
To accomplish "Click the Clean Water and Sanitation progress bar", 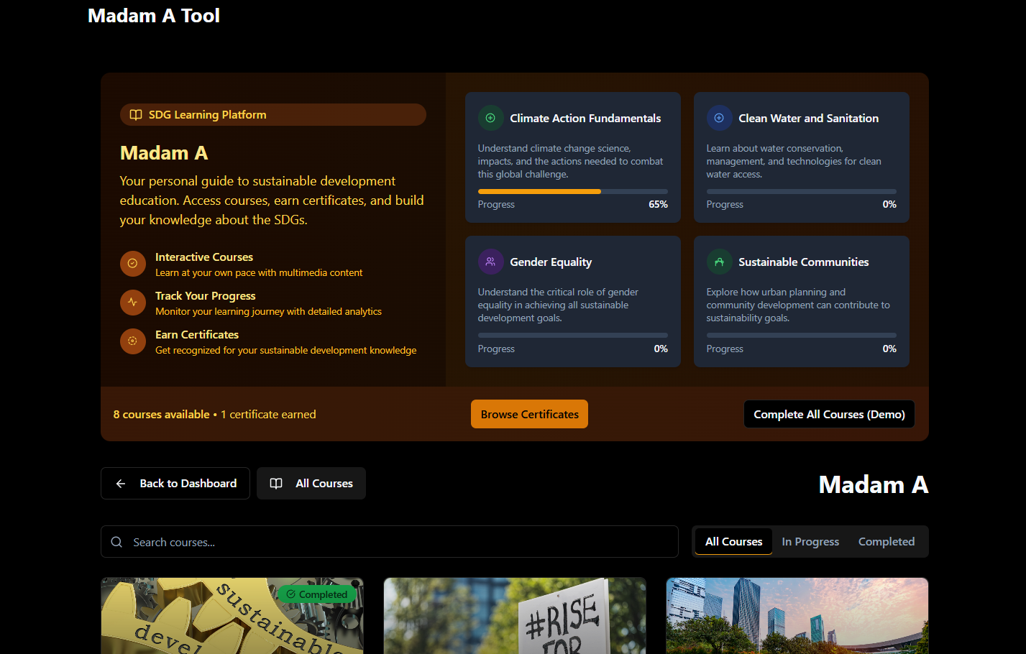I will pos(802,191).
